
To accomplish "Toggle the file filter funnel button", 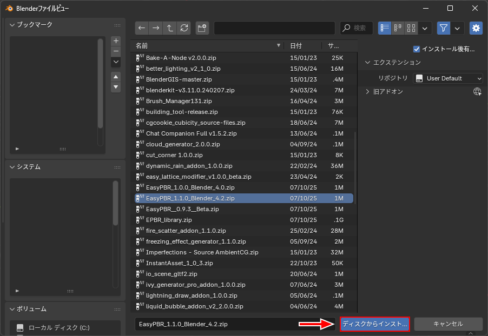I will pos(444,28).
